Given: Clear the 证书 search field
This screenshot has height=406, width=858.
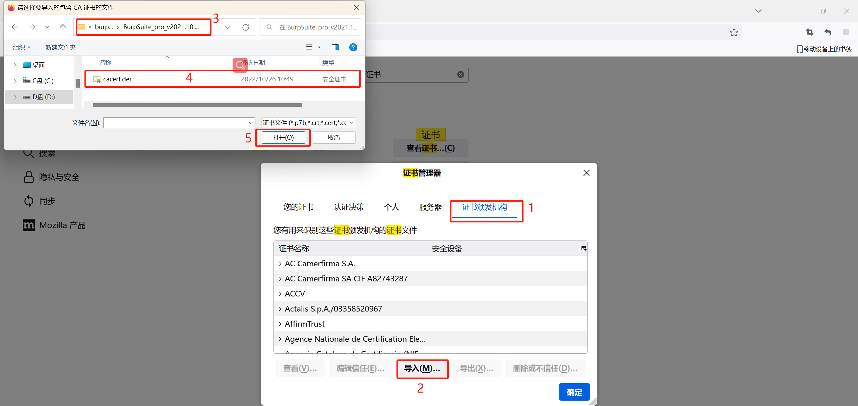Looking at the screenshot, I should (x=461, y=74).
